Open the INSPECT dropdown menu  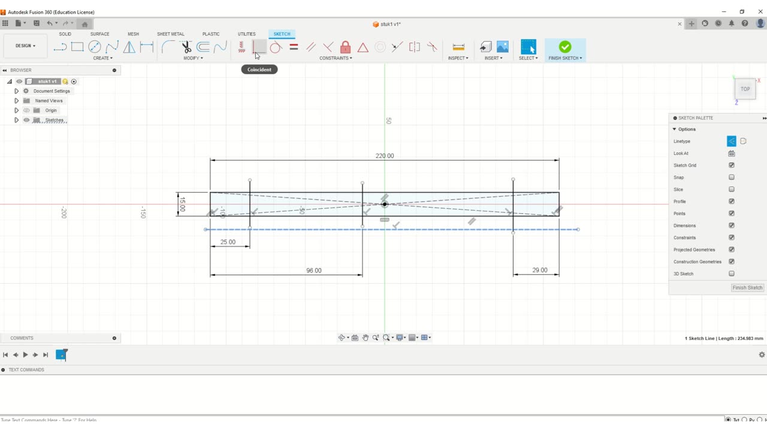458,58
